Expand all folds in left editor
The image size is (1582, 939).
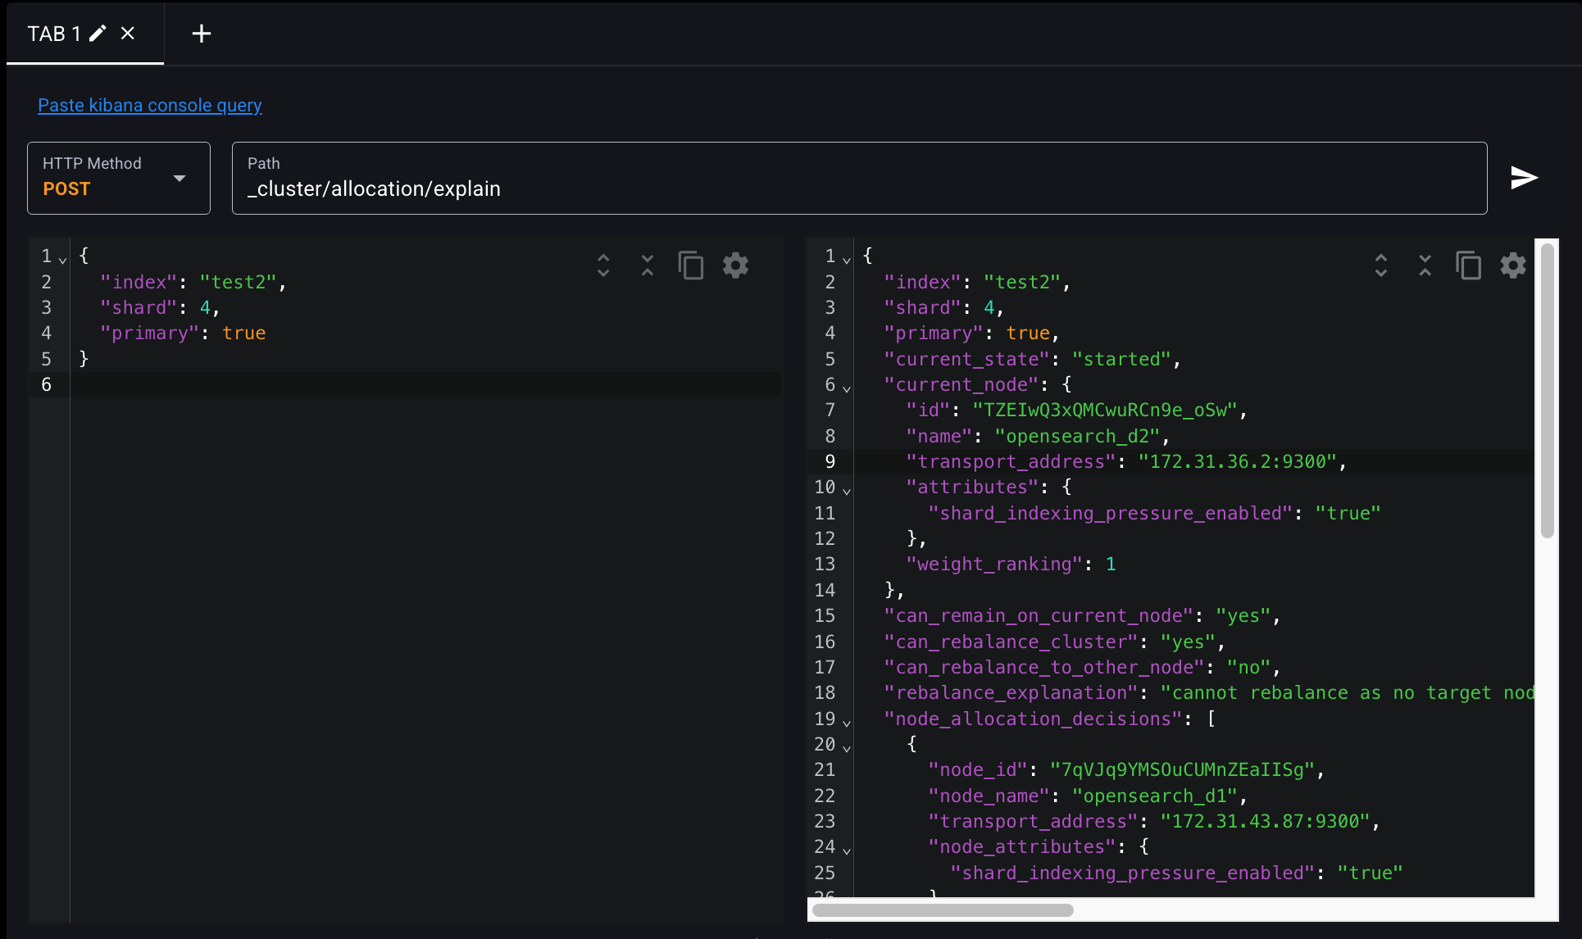(603, 265)
